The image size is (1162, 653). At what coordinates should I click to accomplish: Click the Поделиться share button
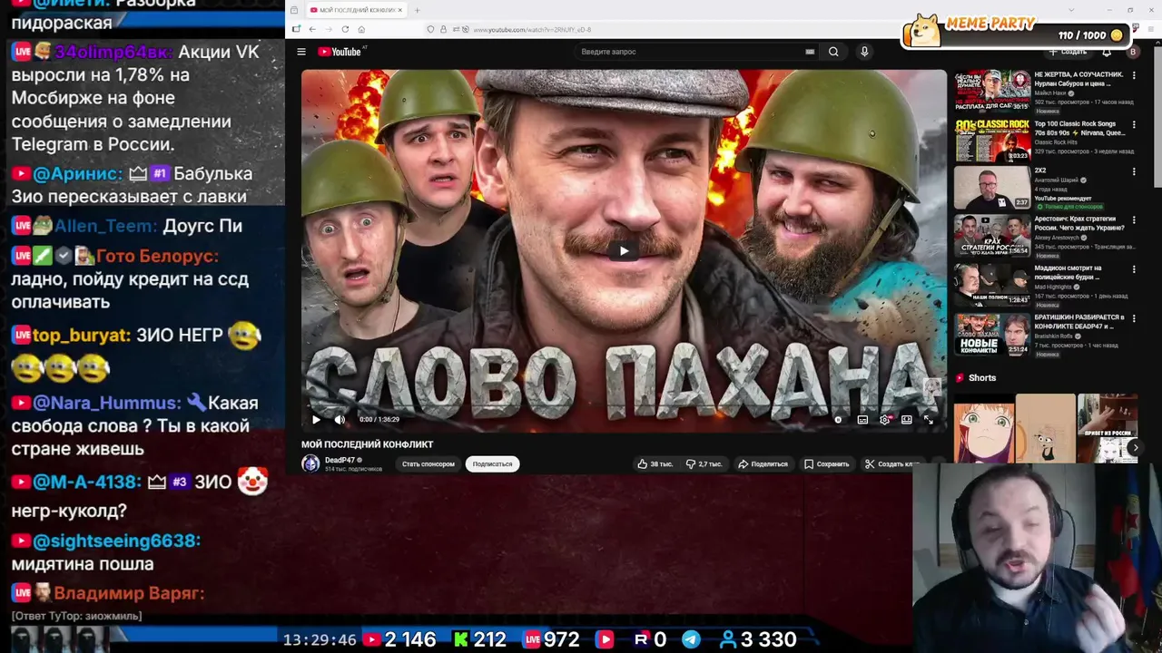click(763, 463)
